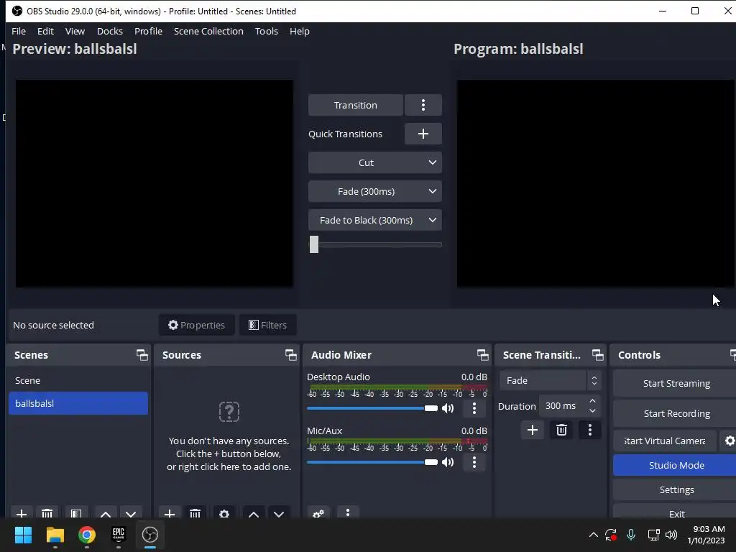Screen dimensions: 736x552
Task: Add a new source with plus icon
Action: click(170, 513)
